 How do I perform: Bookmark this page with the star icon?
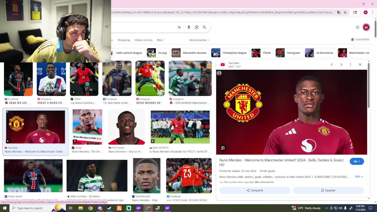(x=345, y=12)
